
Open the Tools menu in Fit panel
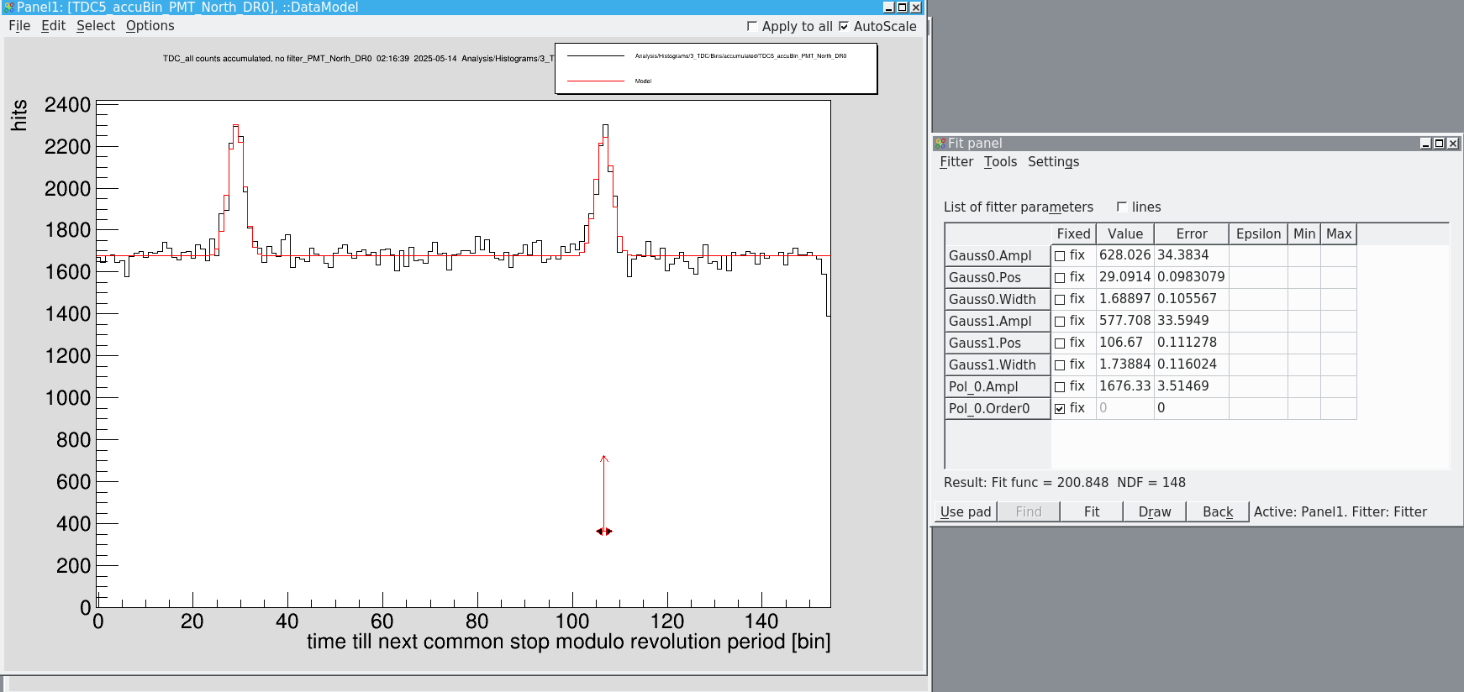pos(1000,162)
